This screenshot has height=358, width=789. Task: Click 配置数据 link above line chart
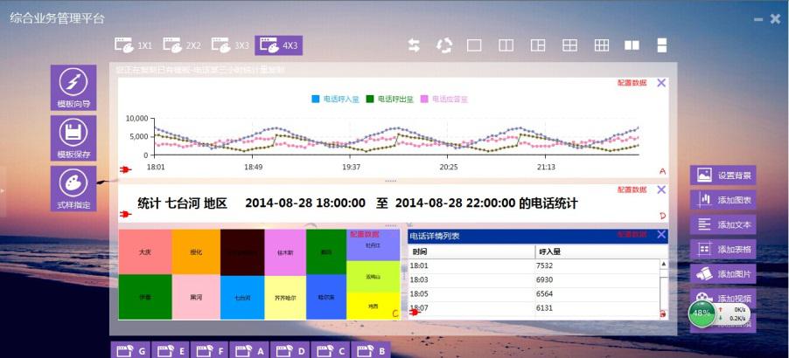tap(631, 83)
